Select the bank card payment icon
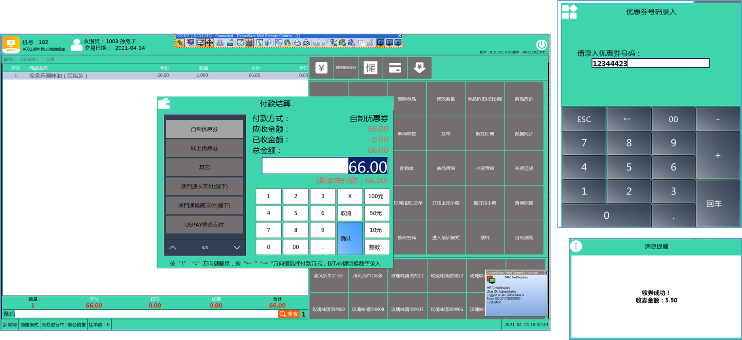The height and width of the screenshot is (340, 742). tap(395, 68)
